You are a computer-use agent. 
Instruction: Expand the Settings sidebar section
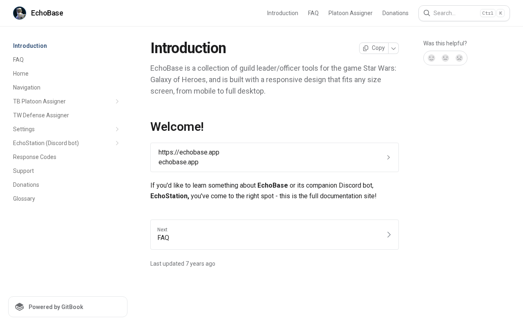click(117, 129)
